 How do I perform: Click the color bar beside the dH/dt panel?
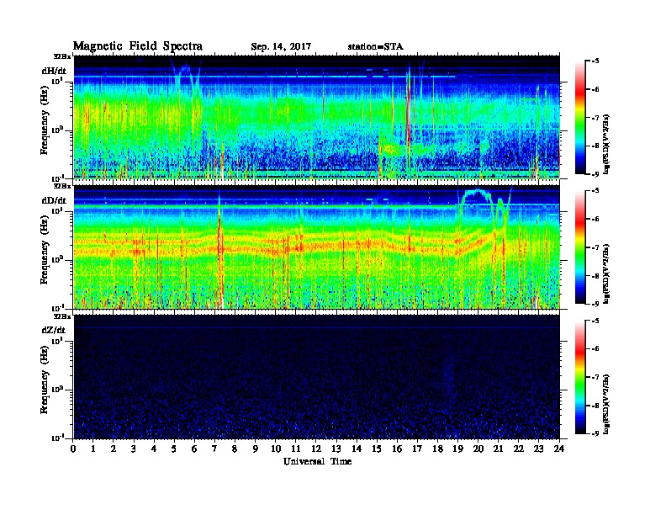[579, 118]
